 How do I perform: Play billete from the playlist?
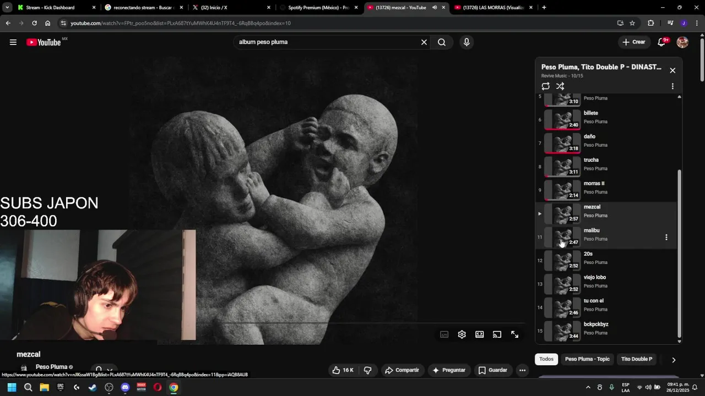coord(606,120)
